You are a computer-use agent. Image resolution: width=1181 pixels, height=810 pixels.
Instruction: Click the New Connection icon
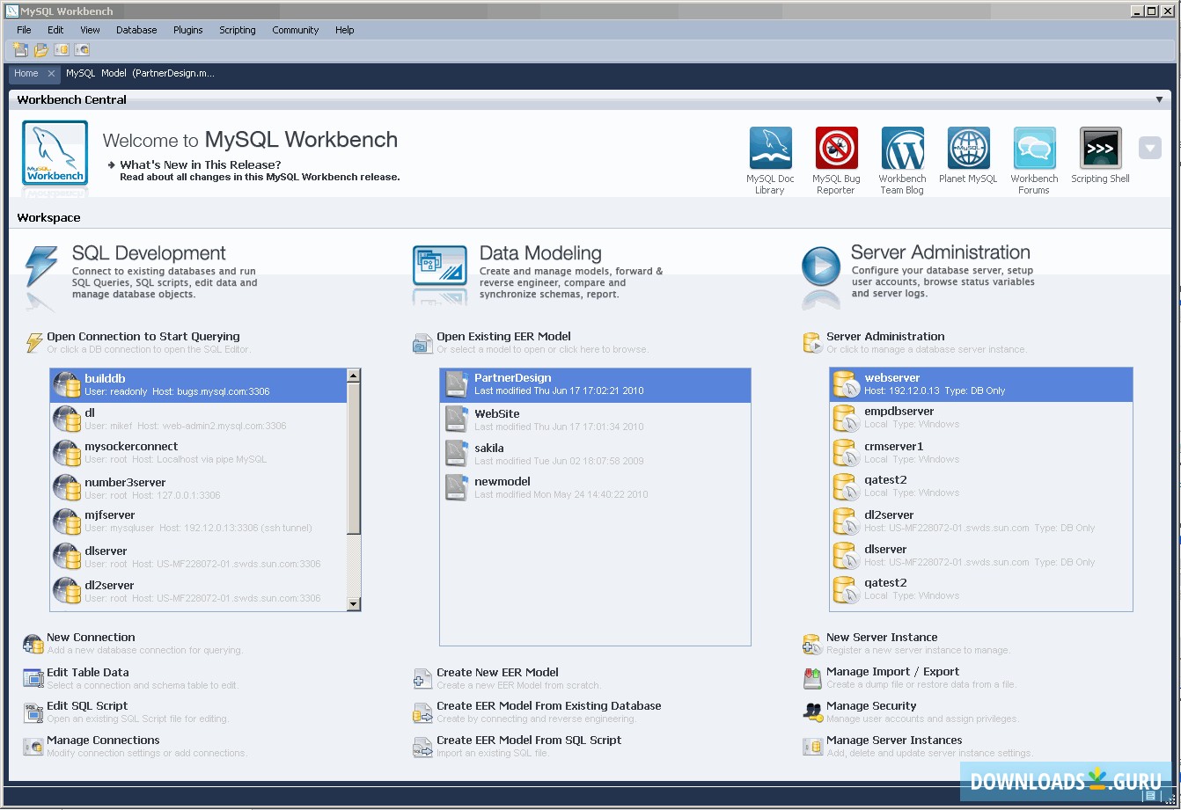[33, 644]
